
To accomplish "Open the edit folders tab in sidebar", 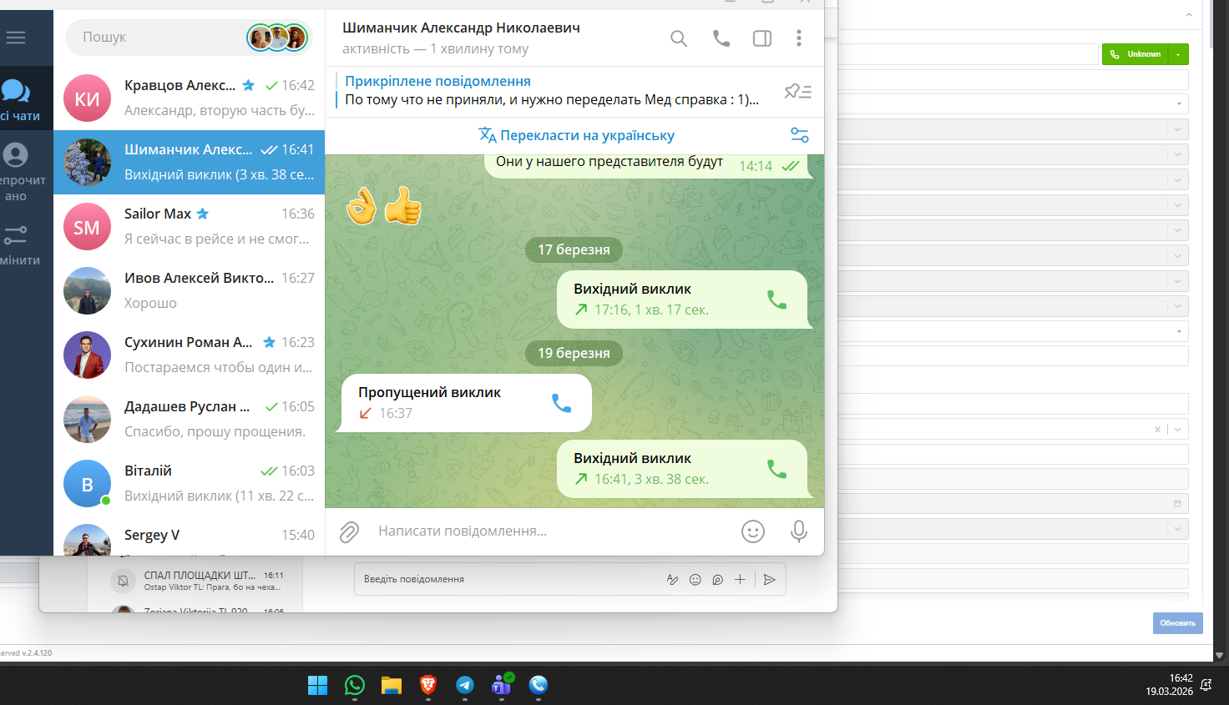I will coord(18,244).
